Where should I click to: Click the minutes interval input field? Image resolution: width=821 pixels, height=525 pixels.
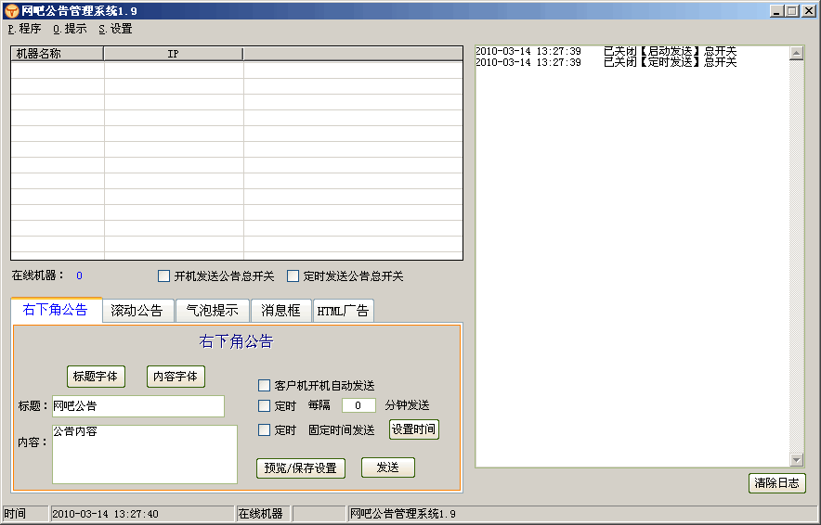click(358, 405)
